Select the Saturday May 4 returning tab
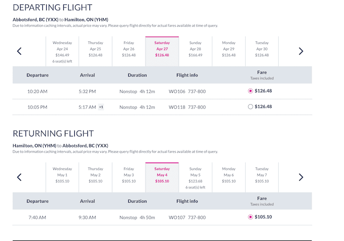The width and height of the screenshot is (344, 241). tap(162, 178)
